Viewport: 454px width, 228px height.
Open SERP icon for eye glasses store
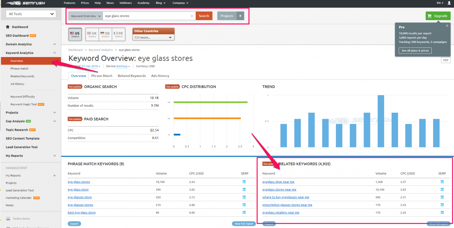244,197
